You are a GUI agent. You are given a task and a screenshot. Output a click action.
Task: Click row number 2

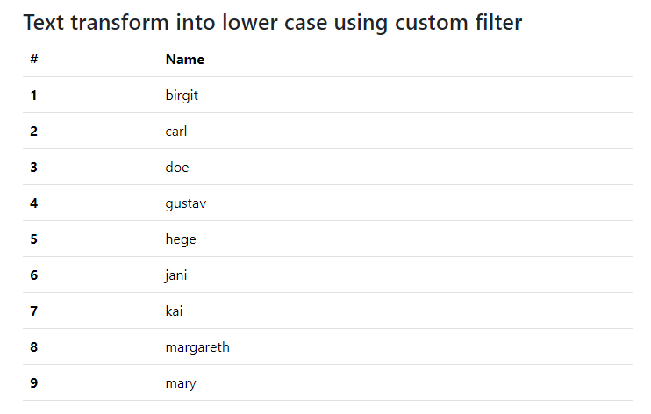click(33, 132)
